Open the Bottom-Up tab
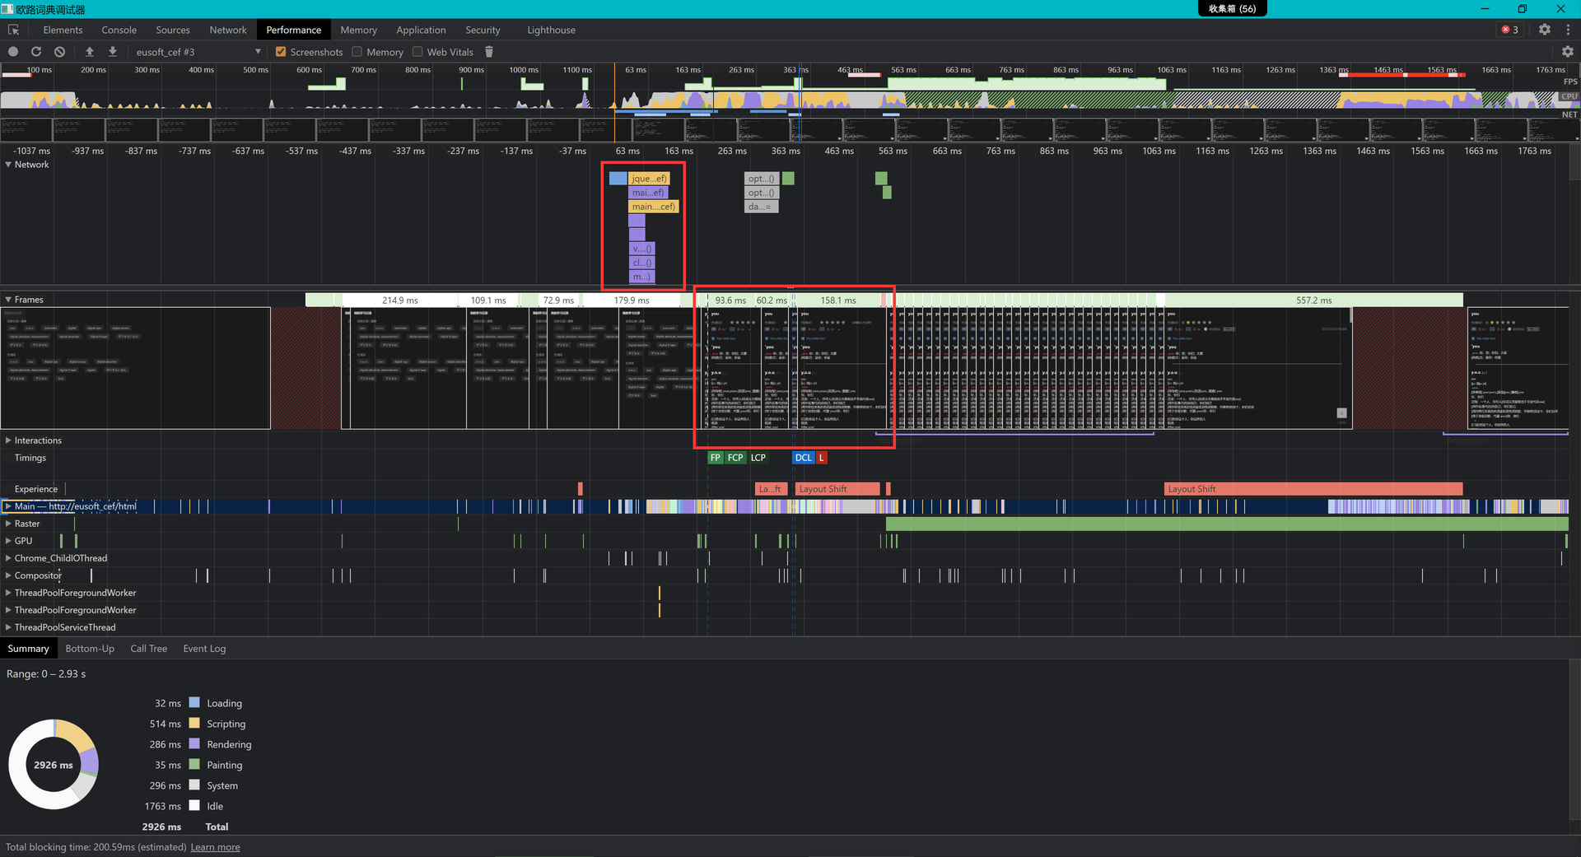 (90, 649)
